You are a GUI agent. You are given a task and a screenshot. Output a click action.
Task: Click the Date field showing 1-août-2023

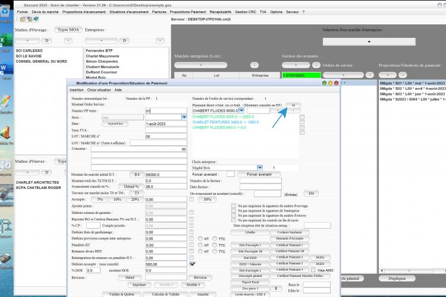166,124
